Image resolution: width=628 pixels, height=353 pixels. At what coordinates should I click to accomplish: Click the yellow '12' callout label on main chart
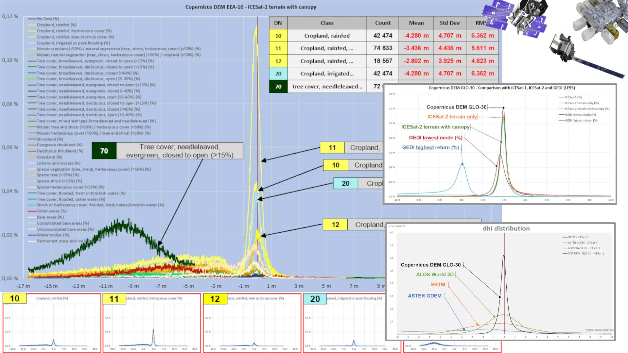click(x=335, y=225)
